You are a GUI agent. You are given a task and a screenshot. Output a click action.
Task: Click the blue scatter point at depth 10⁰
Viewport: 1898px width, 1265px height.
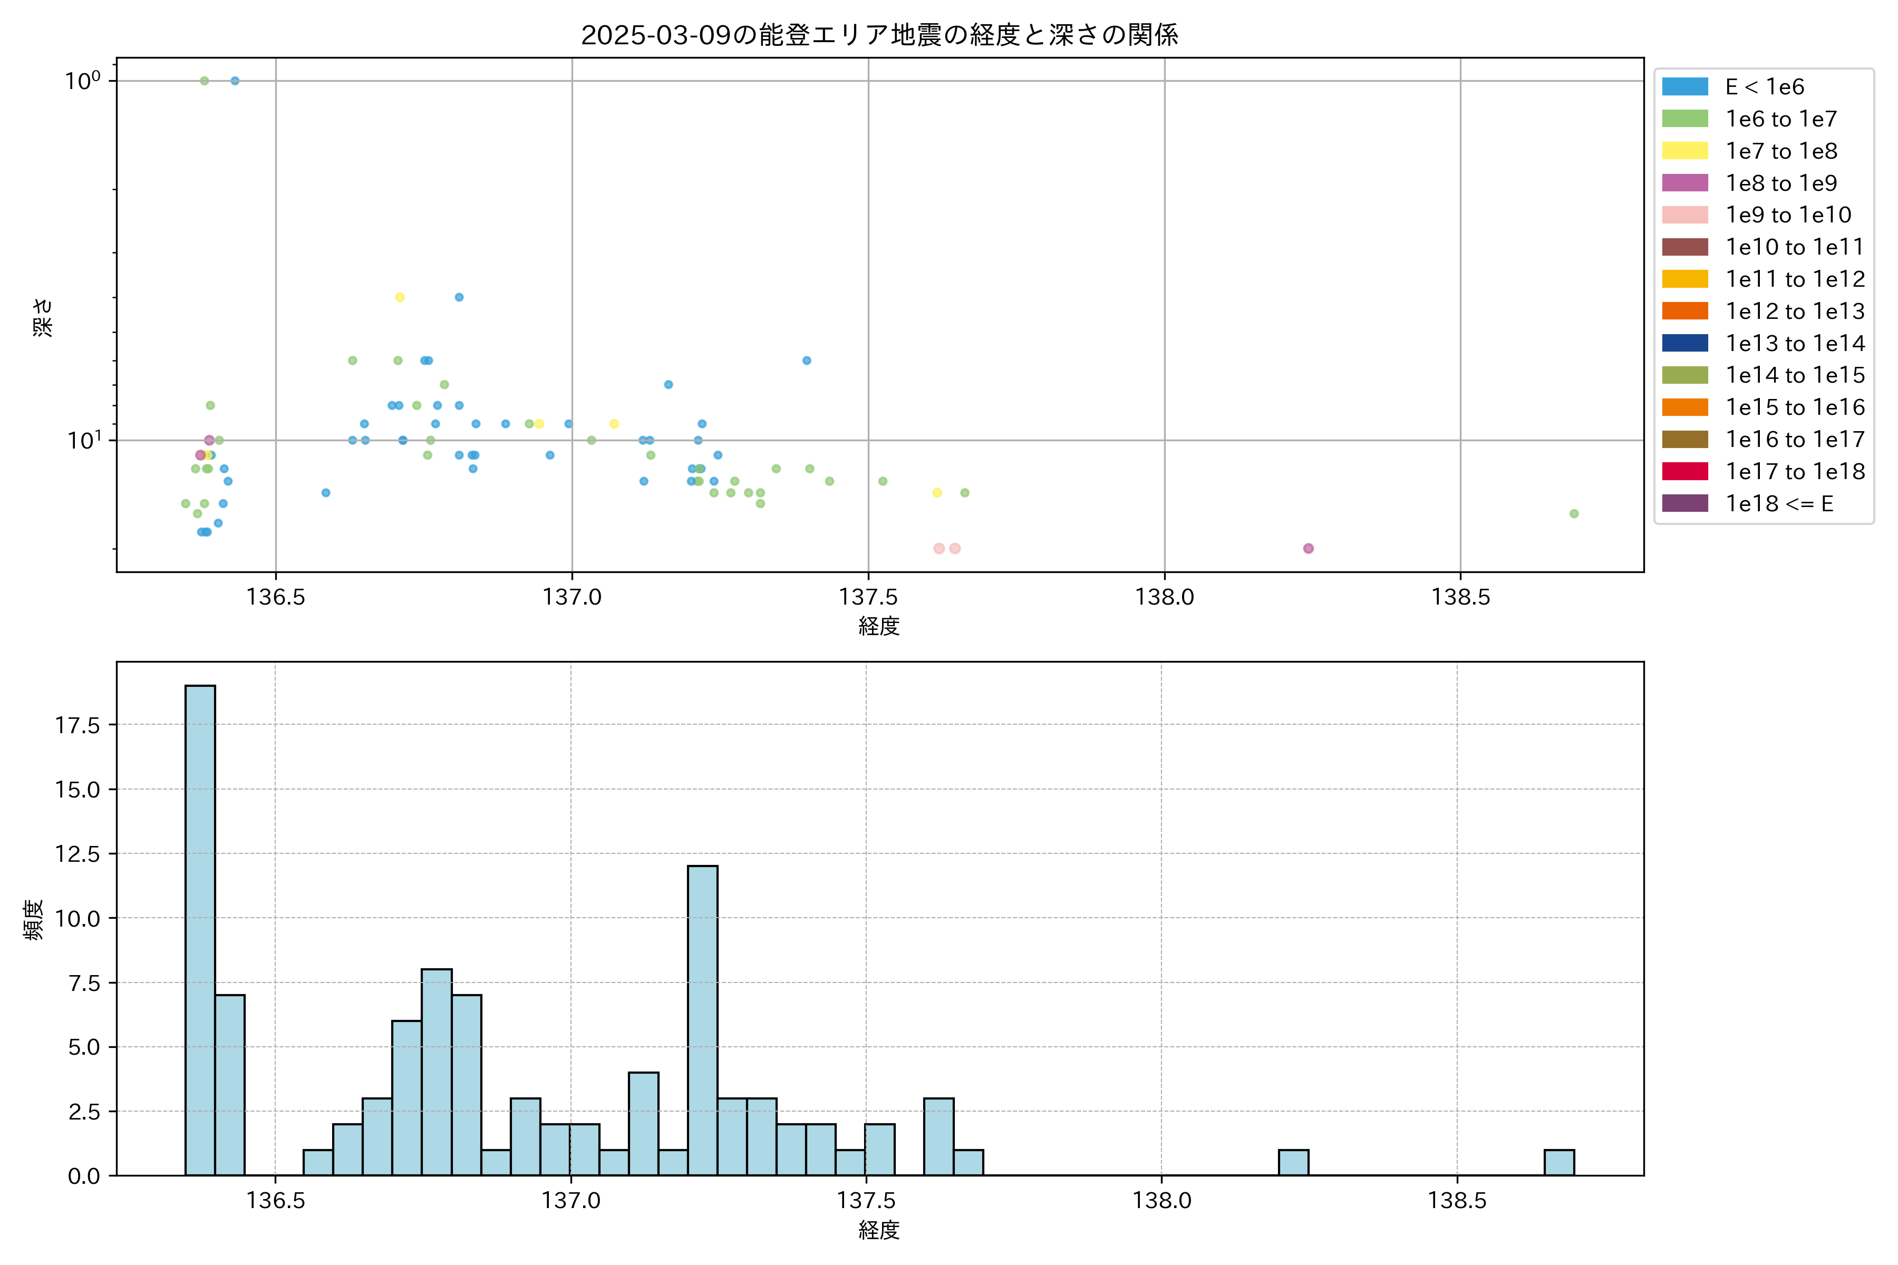235,81
